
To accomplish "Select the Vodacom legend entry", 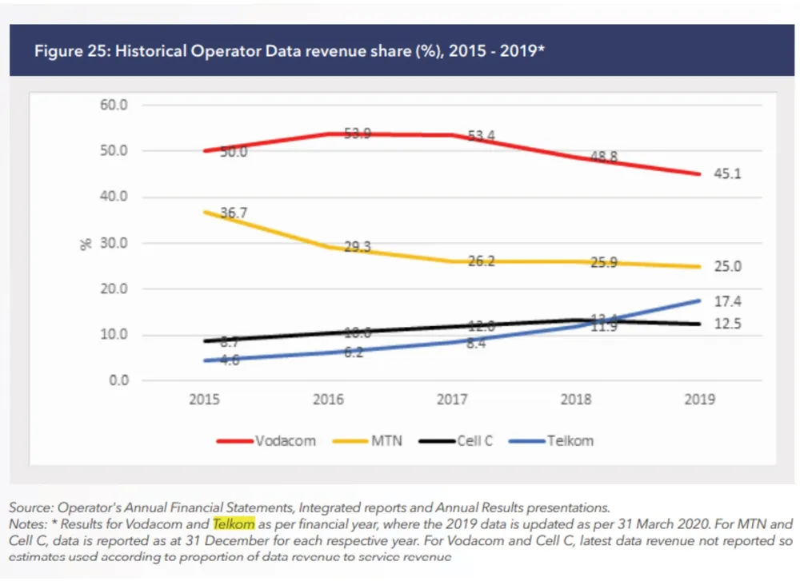I will [x=266, y=441].
